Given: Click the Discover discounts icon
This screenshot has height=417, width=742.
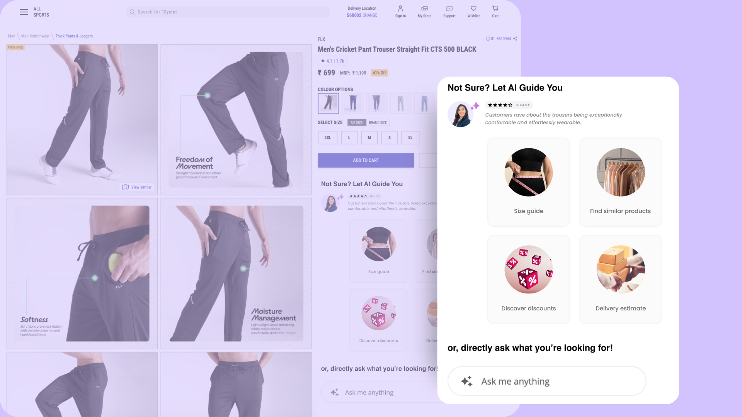Looking at the screenshot, I should 528,270.
